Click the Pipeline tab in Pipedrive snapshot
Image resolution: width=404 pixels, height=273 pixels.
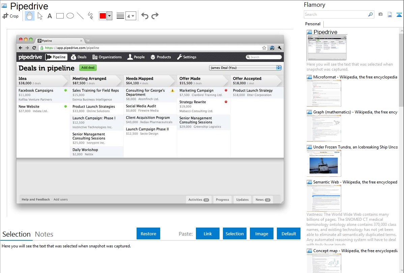click(56, 57)
